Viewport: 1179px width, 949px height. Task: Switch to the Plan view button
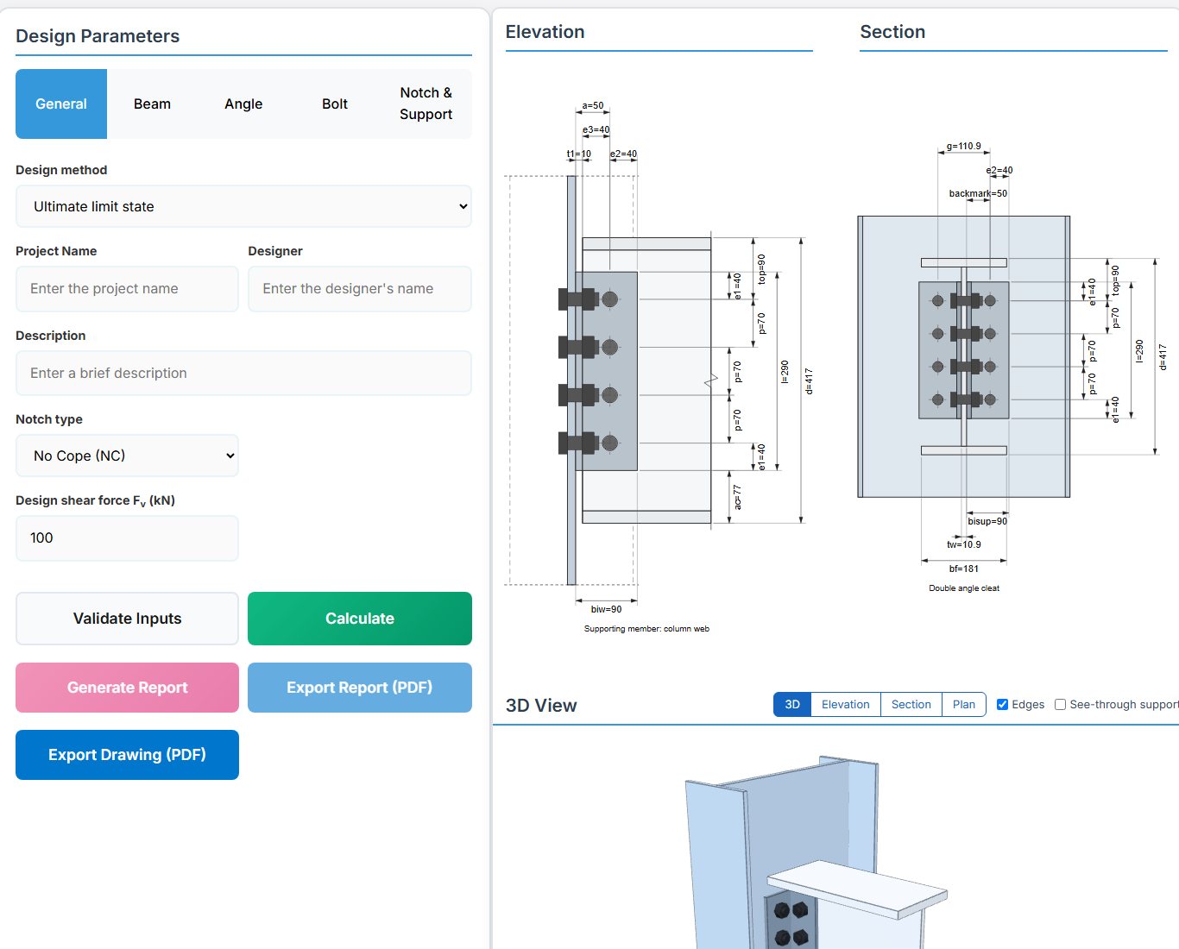964,705
